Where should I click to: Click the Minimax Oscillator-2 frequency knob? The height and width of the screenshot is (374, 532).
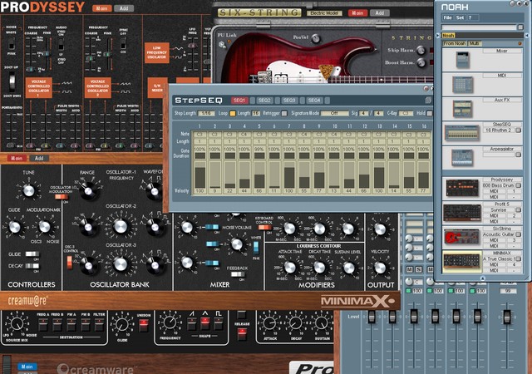(x=120, y=226)
